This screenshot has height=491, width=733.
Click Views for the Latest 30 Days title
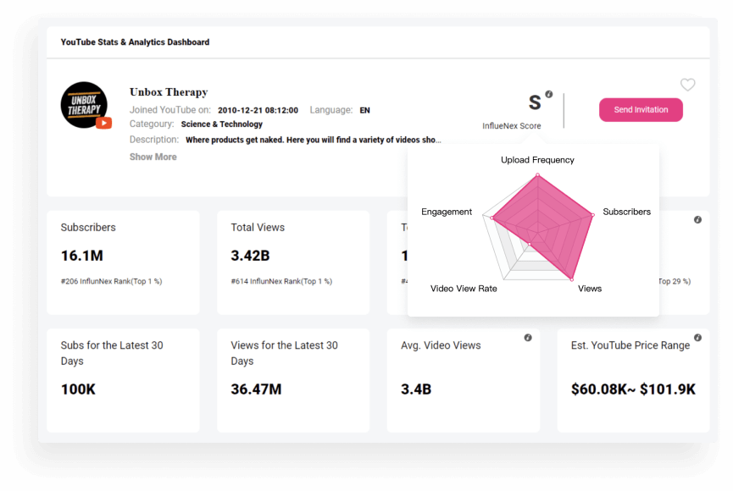[x=284, y=353]
